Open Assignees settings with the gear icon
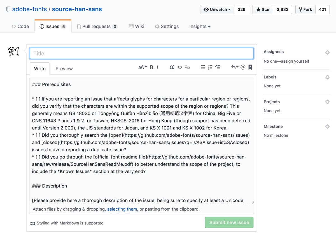The image size is (336, 236). pyautogui.click(x=327, y=52)
